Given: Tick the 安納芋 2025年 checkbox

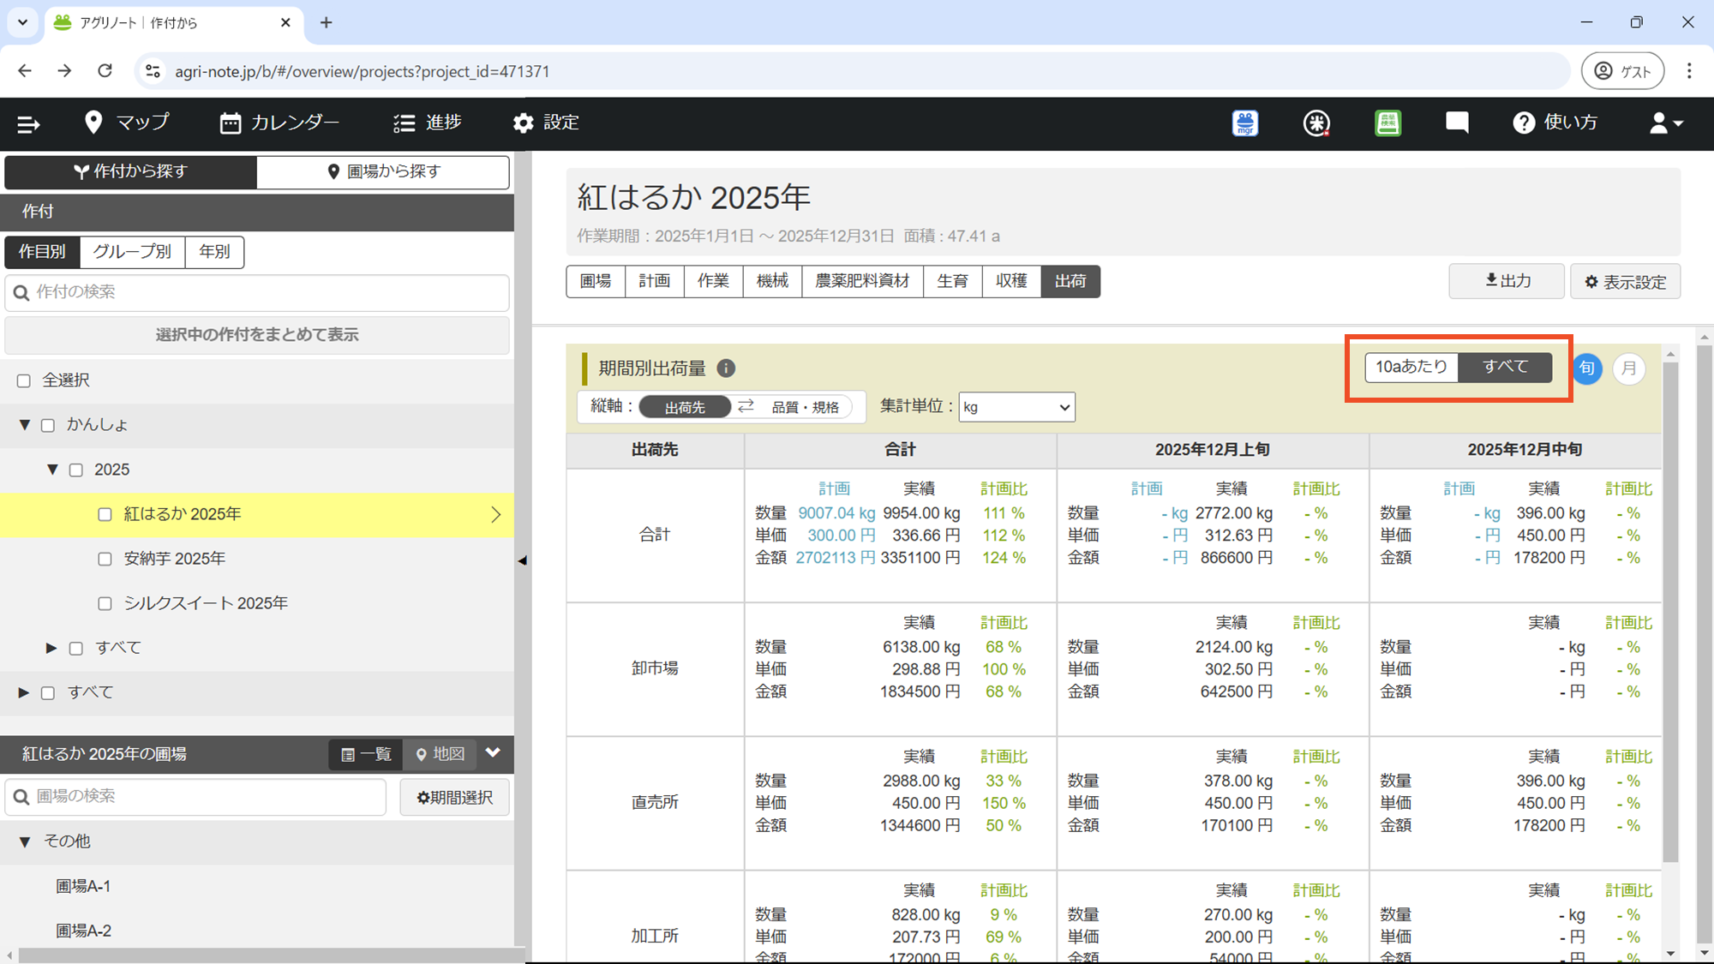Looking at the screenshot, I should point(105,559).
